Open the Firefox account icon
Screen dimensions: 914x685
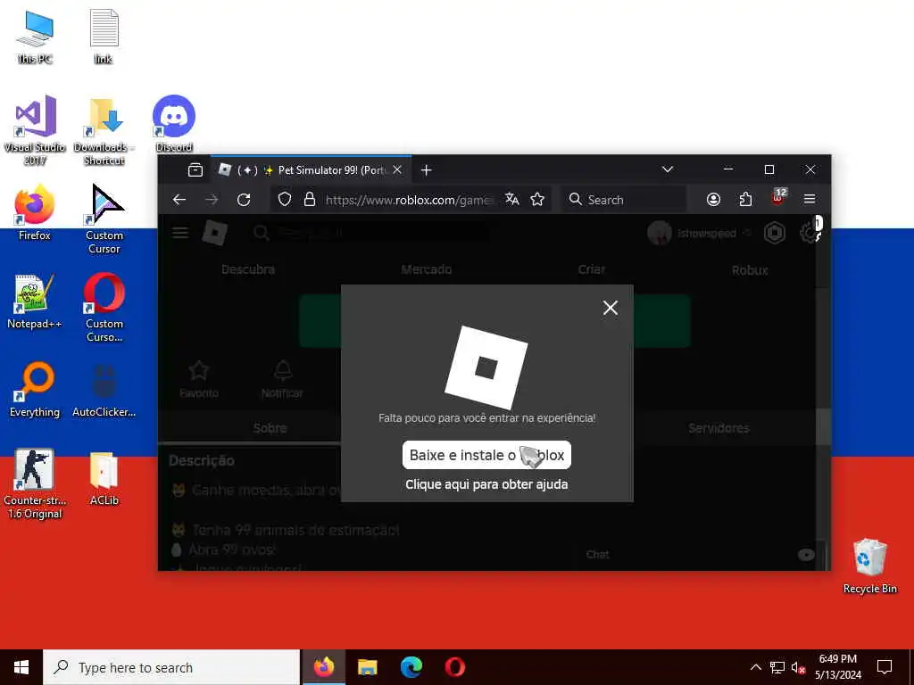(x=713, y=200)
